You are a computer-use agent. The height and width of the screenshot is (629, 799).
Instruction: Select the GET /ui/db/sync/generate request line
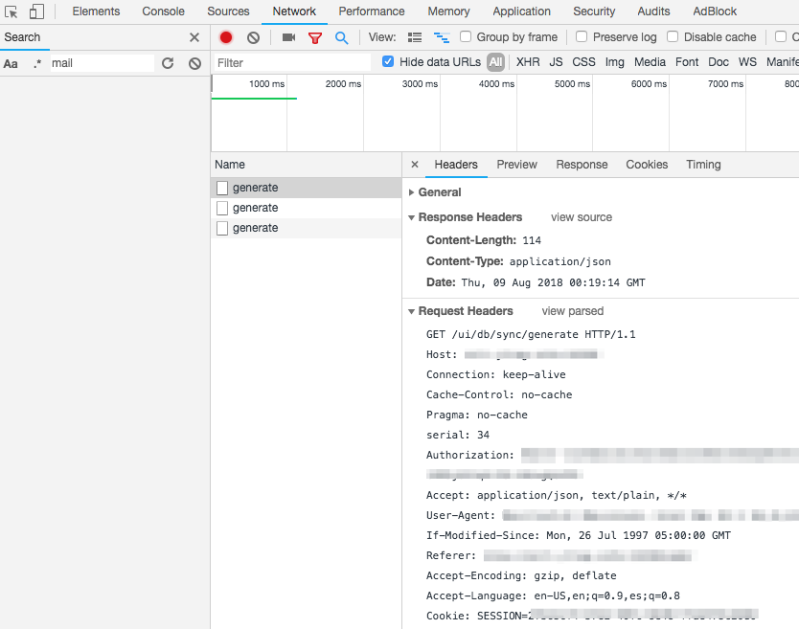tap(531, 335)
